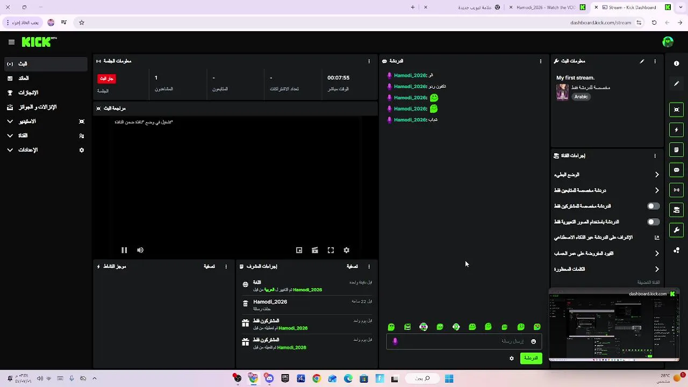
Task: Click تصفية filter in moderator actions panel
Action: pyautogui.click(x=352, y=267)
